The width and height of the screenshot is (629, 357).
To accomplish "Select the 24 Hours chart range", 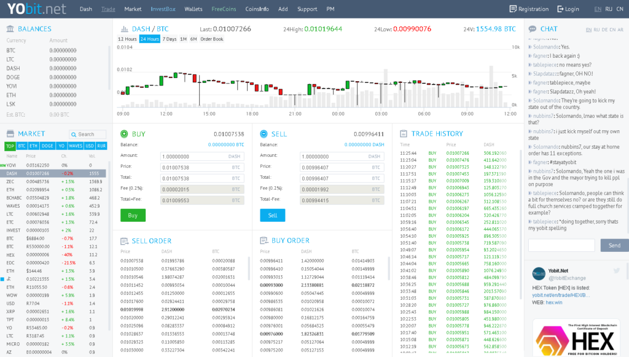I will [x=150, y=39].
